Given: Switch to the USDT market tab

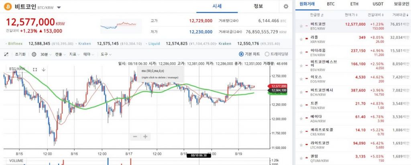Looking at the screenshot, I should pos(378,4).
